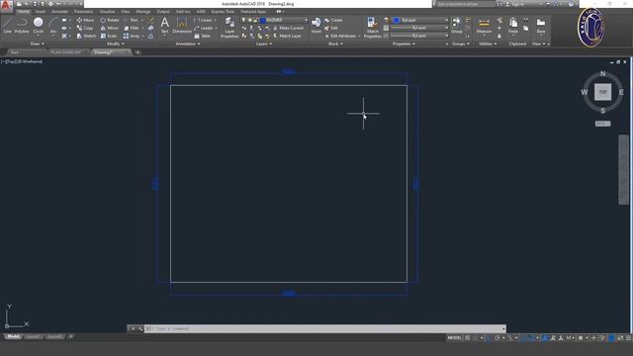Activate the Move command
Screen dimensions: 633x356
click(x=85, y=20)
